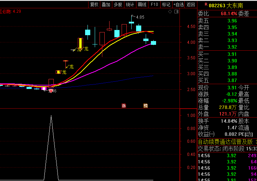
Task: Click the red low-price marker icon near 2.46
Action: point(51,91)
